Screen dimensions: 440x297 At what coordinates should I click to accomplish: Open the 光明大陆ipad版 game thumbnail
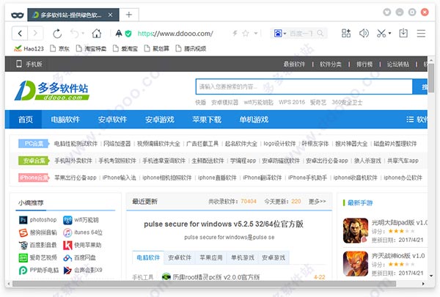tap(356, 230)
